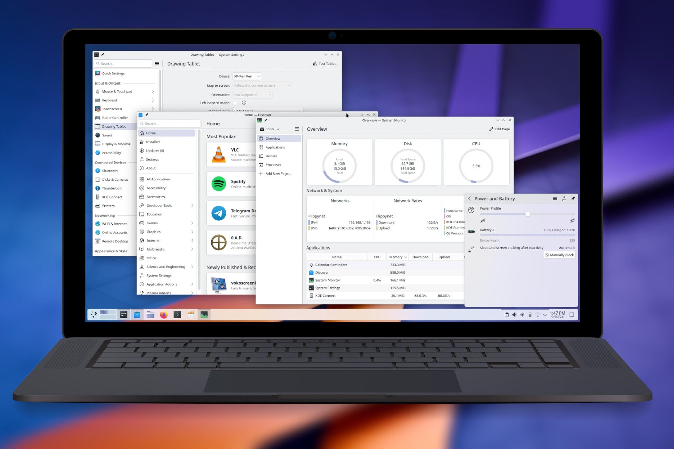Select the power-saver leaf icon
This screenshot has width=674, height=449.
tap(483, 221)
